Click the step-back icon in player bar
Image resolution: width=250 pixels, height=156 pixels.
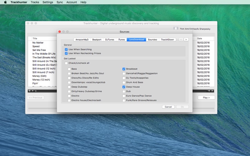(x=209, y=91)
